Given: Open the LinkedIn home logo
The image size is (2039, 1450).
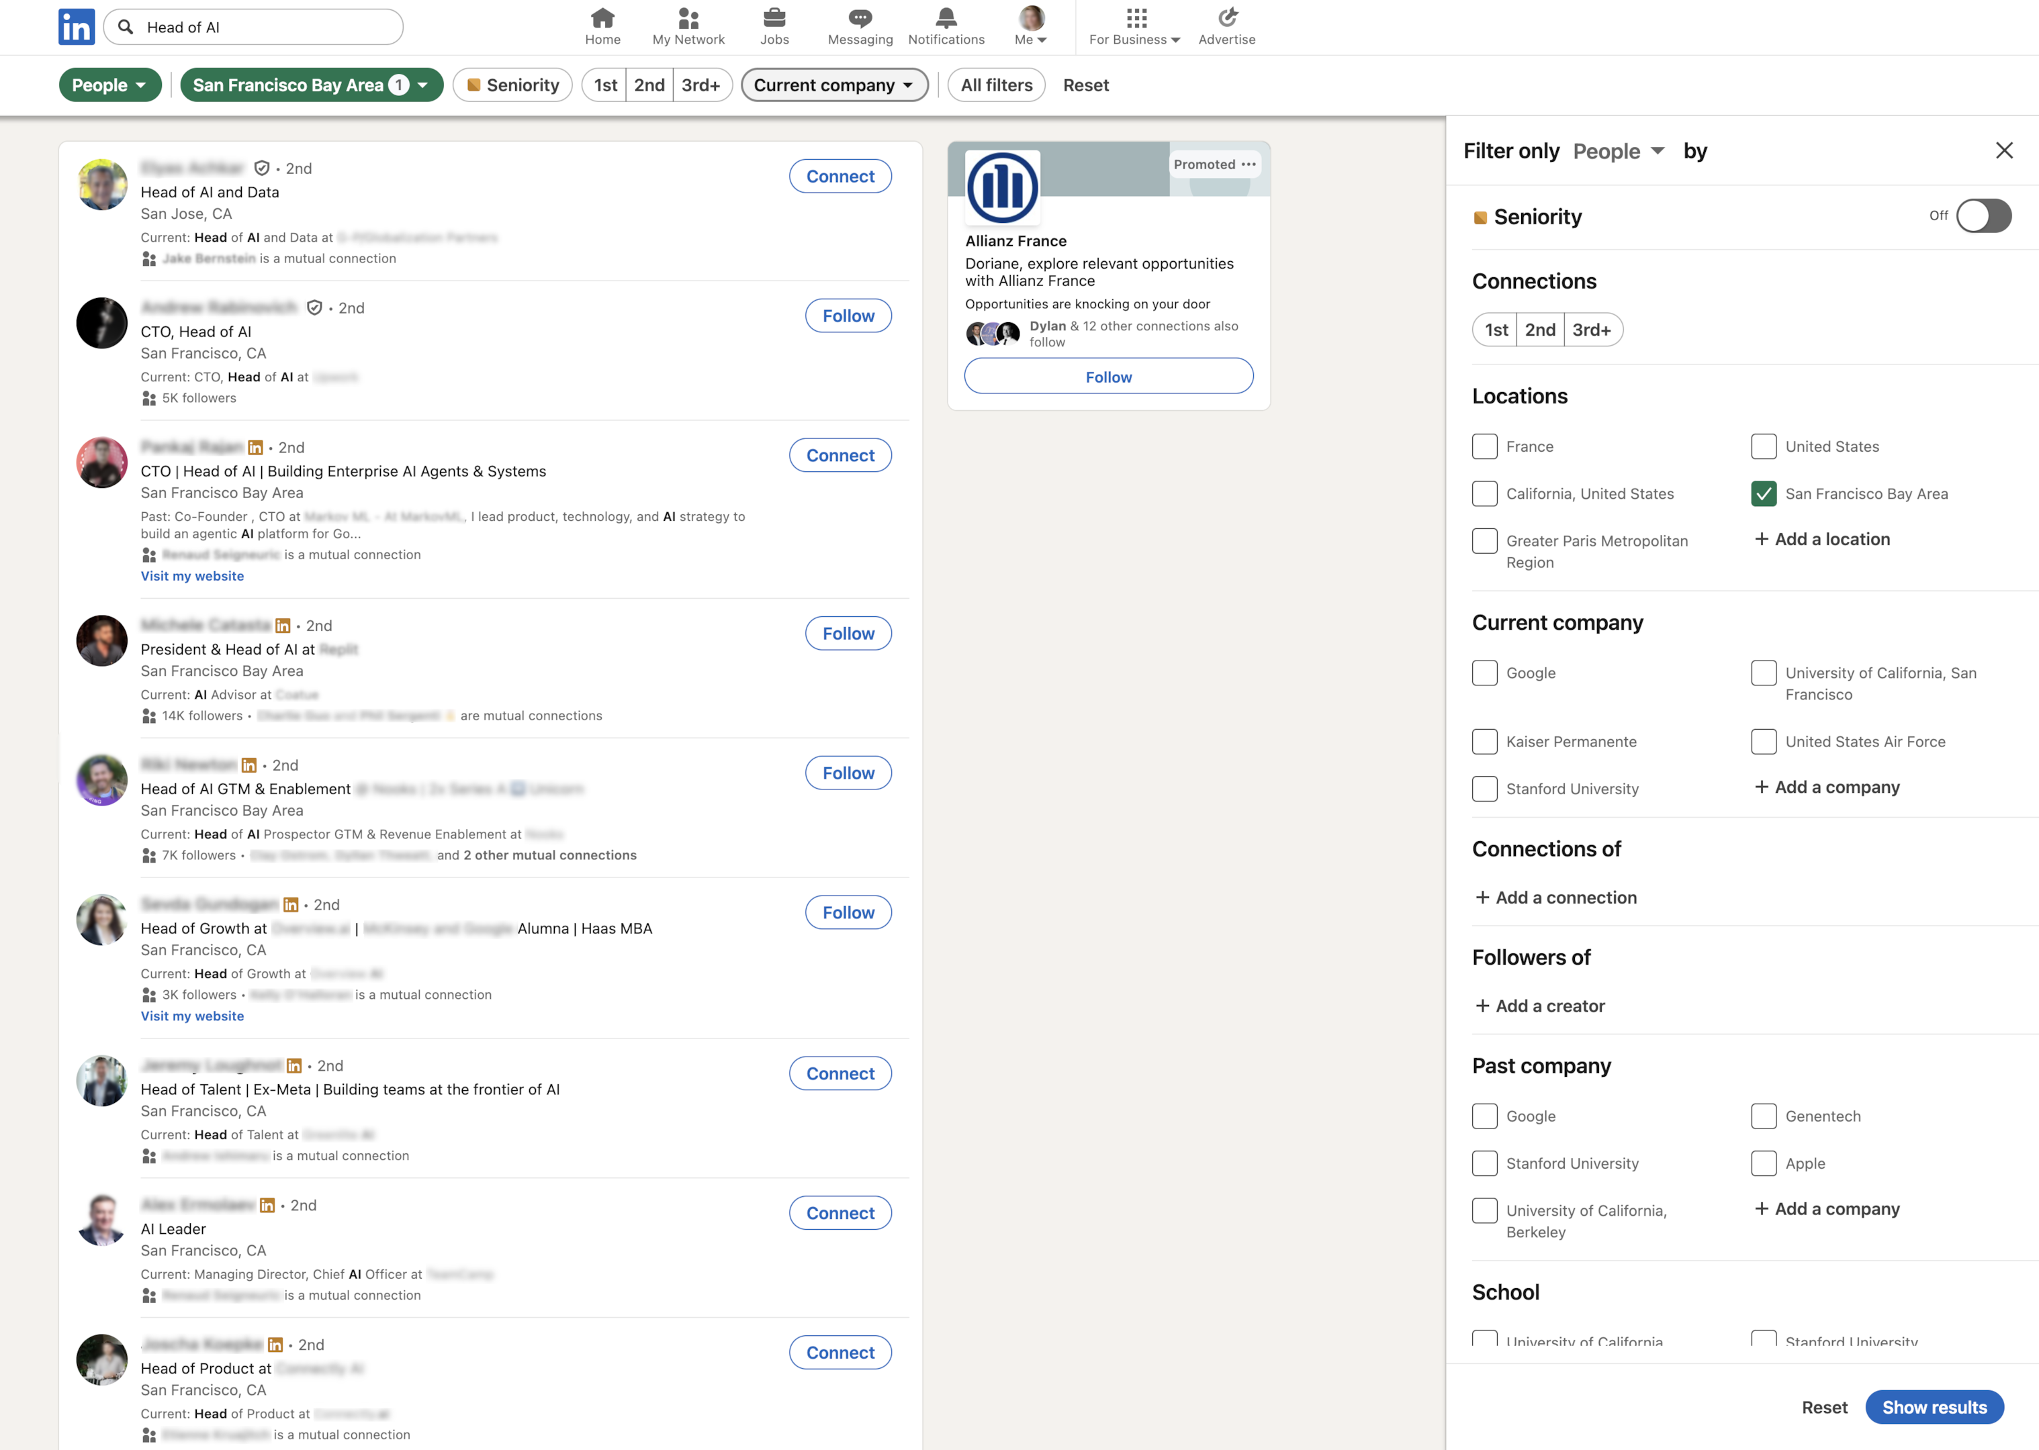Looking at the screenshot, I should click(76, 27).
